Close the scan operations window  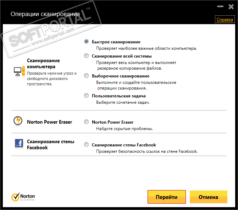(231, 7)
